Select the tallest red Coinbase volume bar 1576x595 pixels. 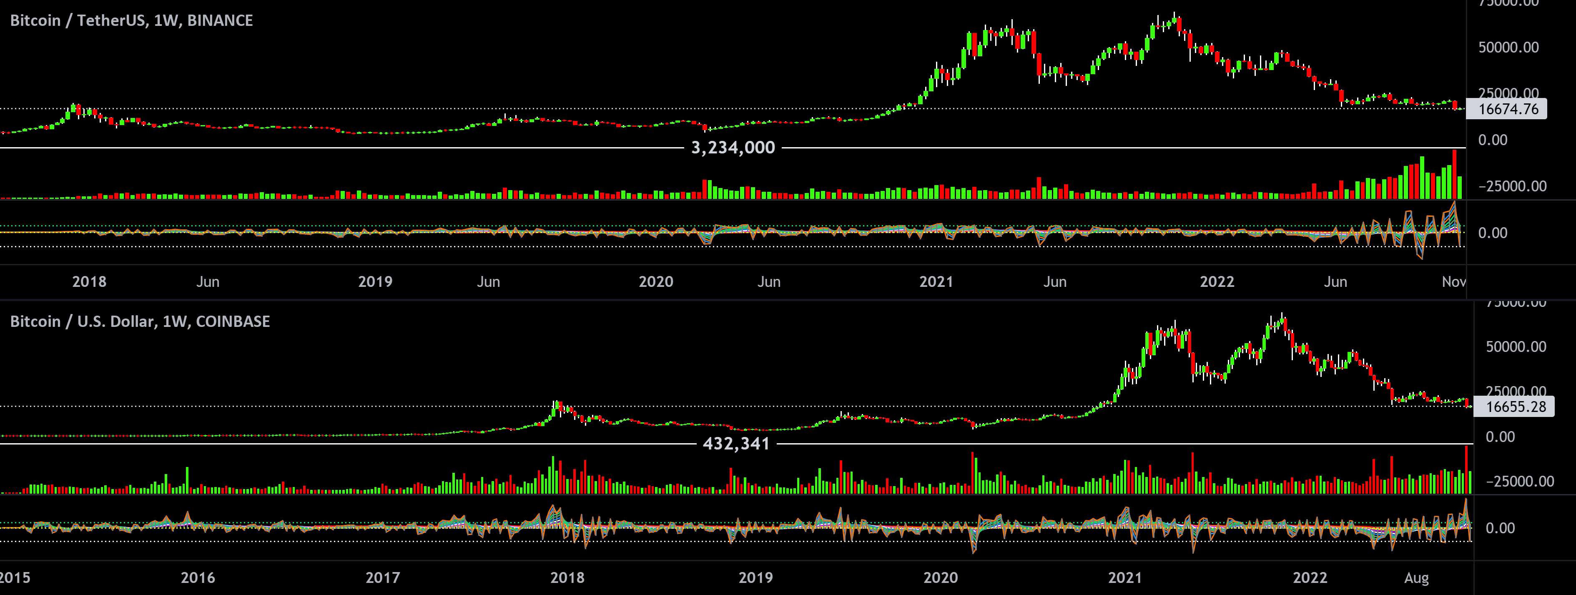[1466, 469]
